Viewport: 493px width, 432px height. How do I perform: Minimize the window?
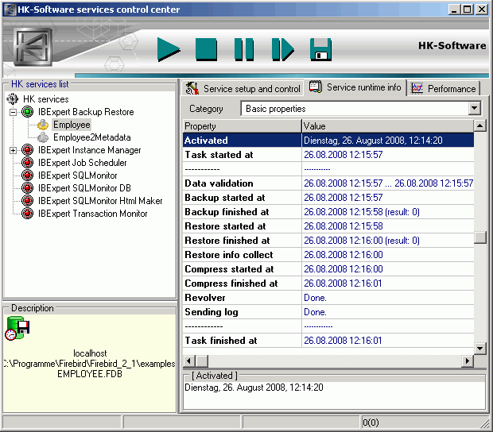[454, 10]
